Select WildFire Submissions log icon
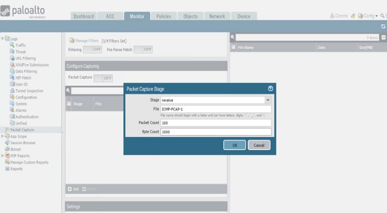The image size is (387, 213). pos(12,65)
